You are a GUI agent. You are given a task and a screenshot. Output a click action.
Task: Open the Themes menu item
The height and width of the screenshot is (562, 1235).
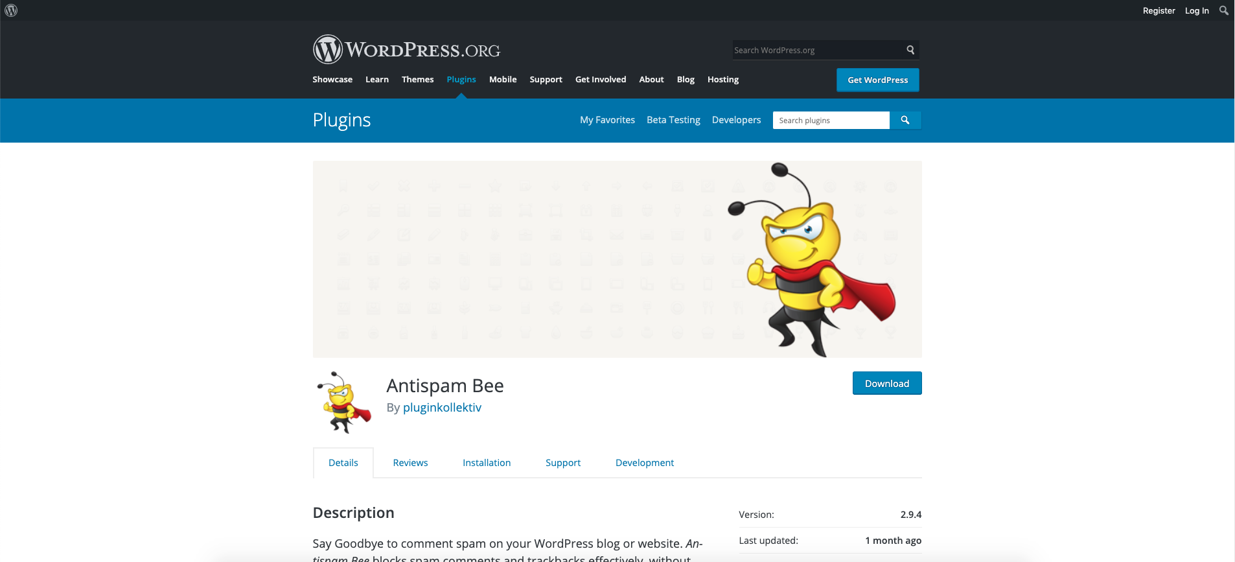coord(417,79)
